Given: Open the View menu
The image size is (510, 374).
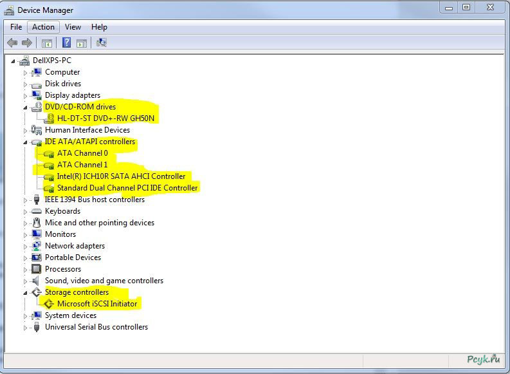Looking at the screenshot, I should (x=73, y=27).
